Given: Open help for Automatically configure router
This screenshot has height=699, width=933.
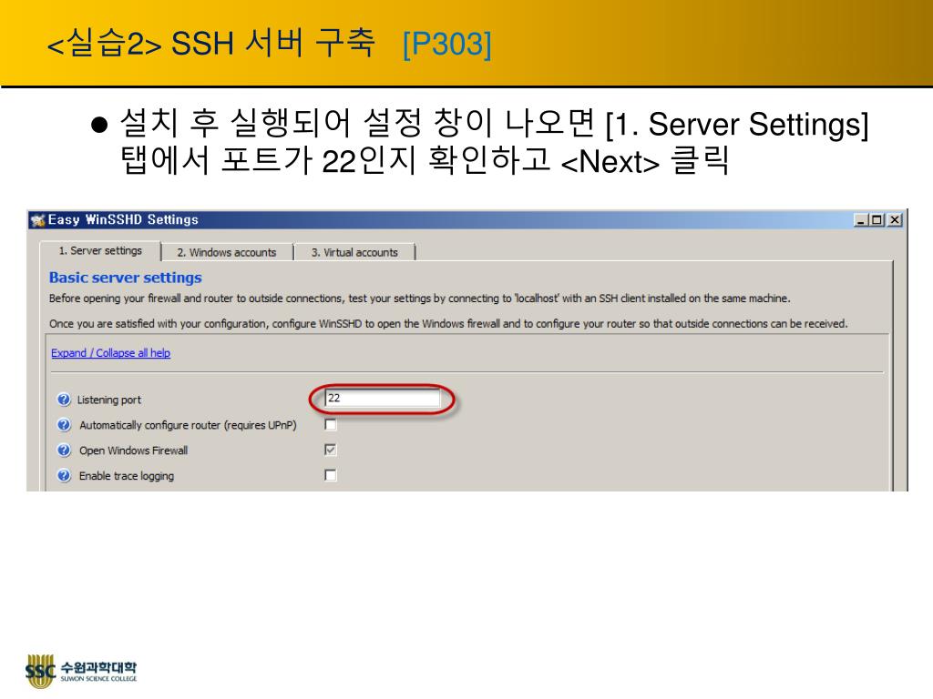Looking at the screenshot, I should click(x=64, y=425).
